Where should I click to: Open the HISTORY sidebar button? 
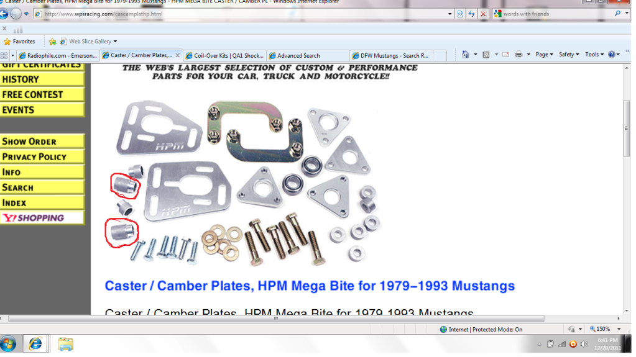[x=42, y=79]
